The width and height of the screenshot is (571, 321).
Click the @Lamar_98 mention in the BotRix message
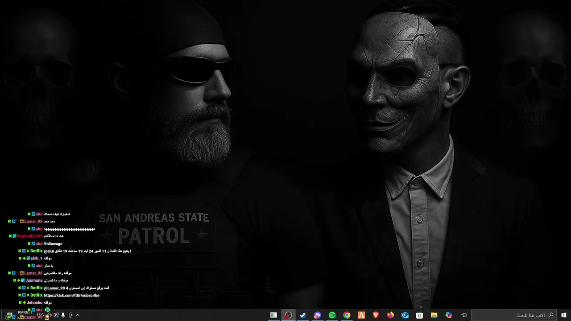(x=54, y=288)
